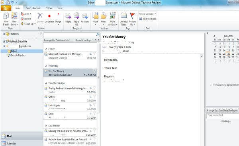Open the Office email
The width and height of the screenshot is (239, 146).
point(70,99)
